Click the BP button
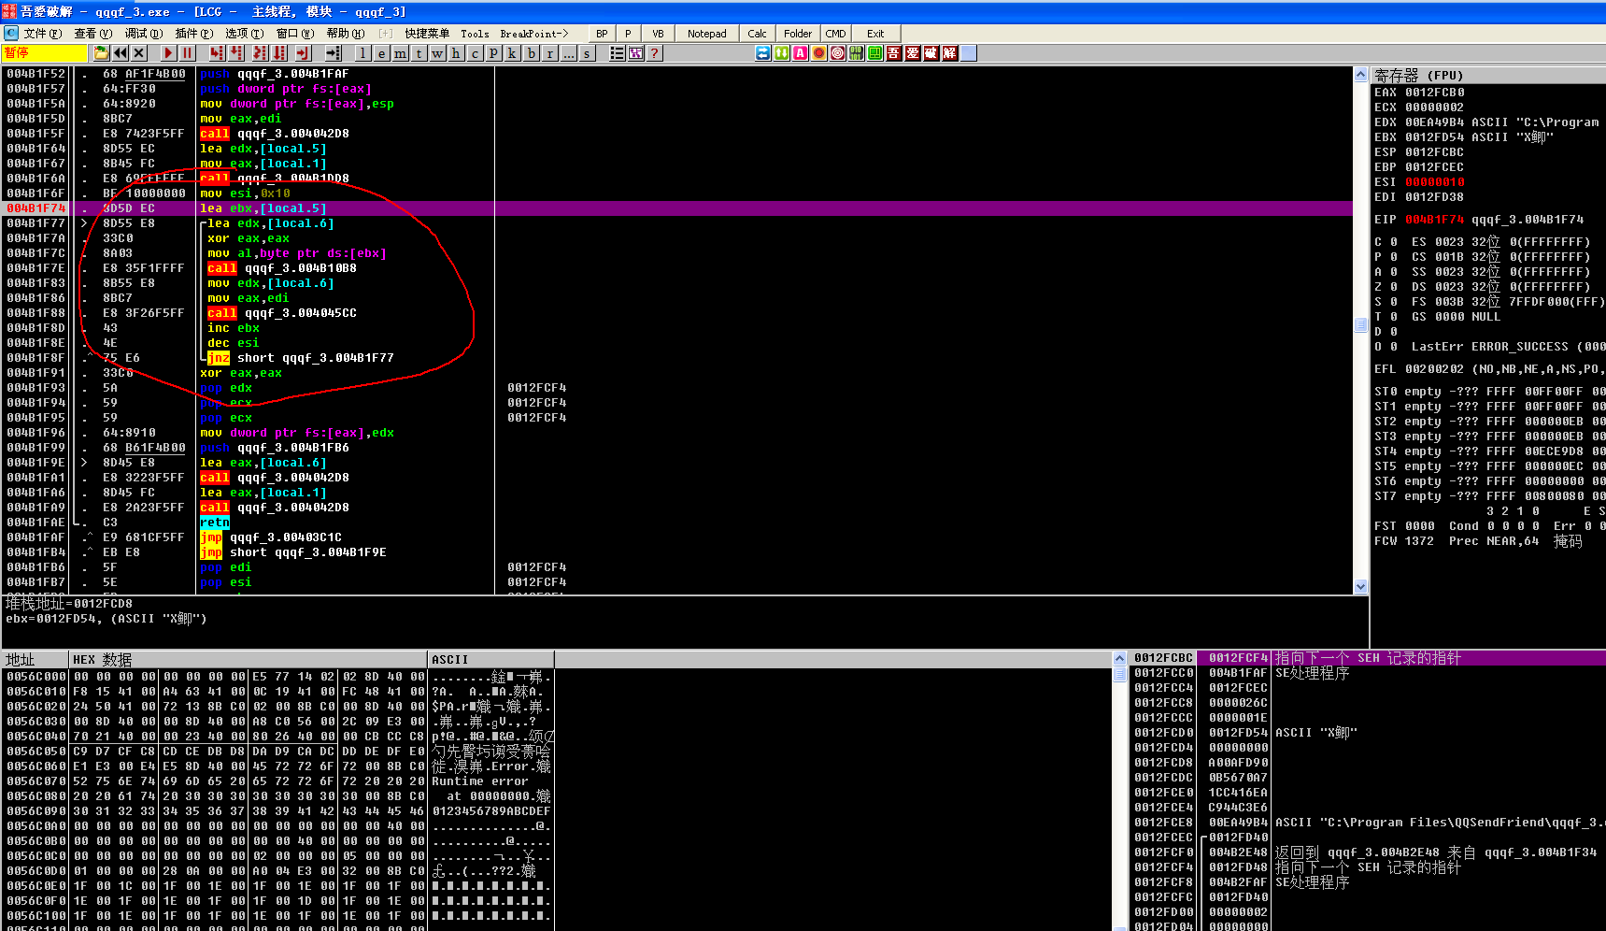1606x931 pixels. click(x=602, y=34)
